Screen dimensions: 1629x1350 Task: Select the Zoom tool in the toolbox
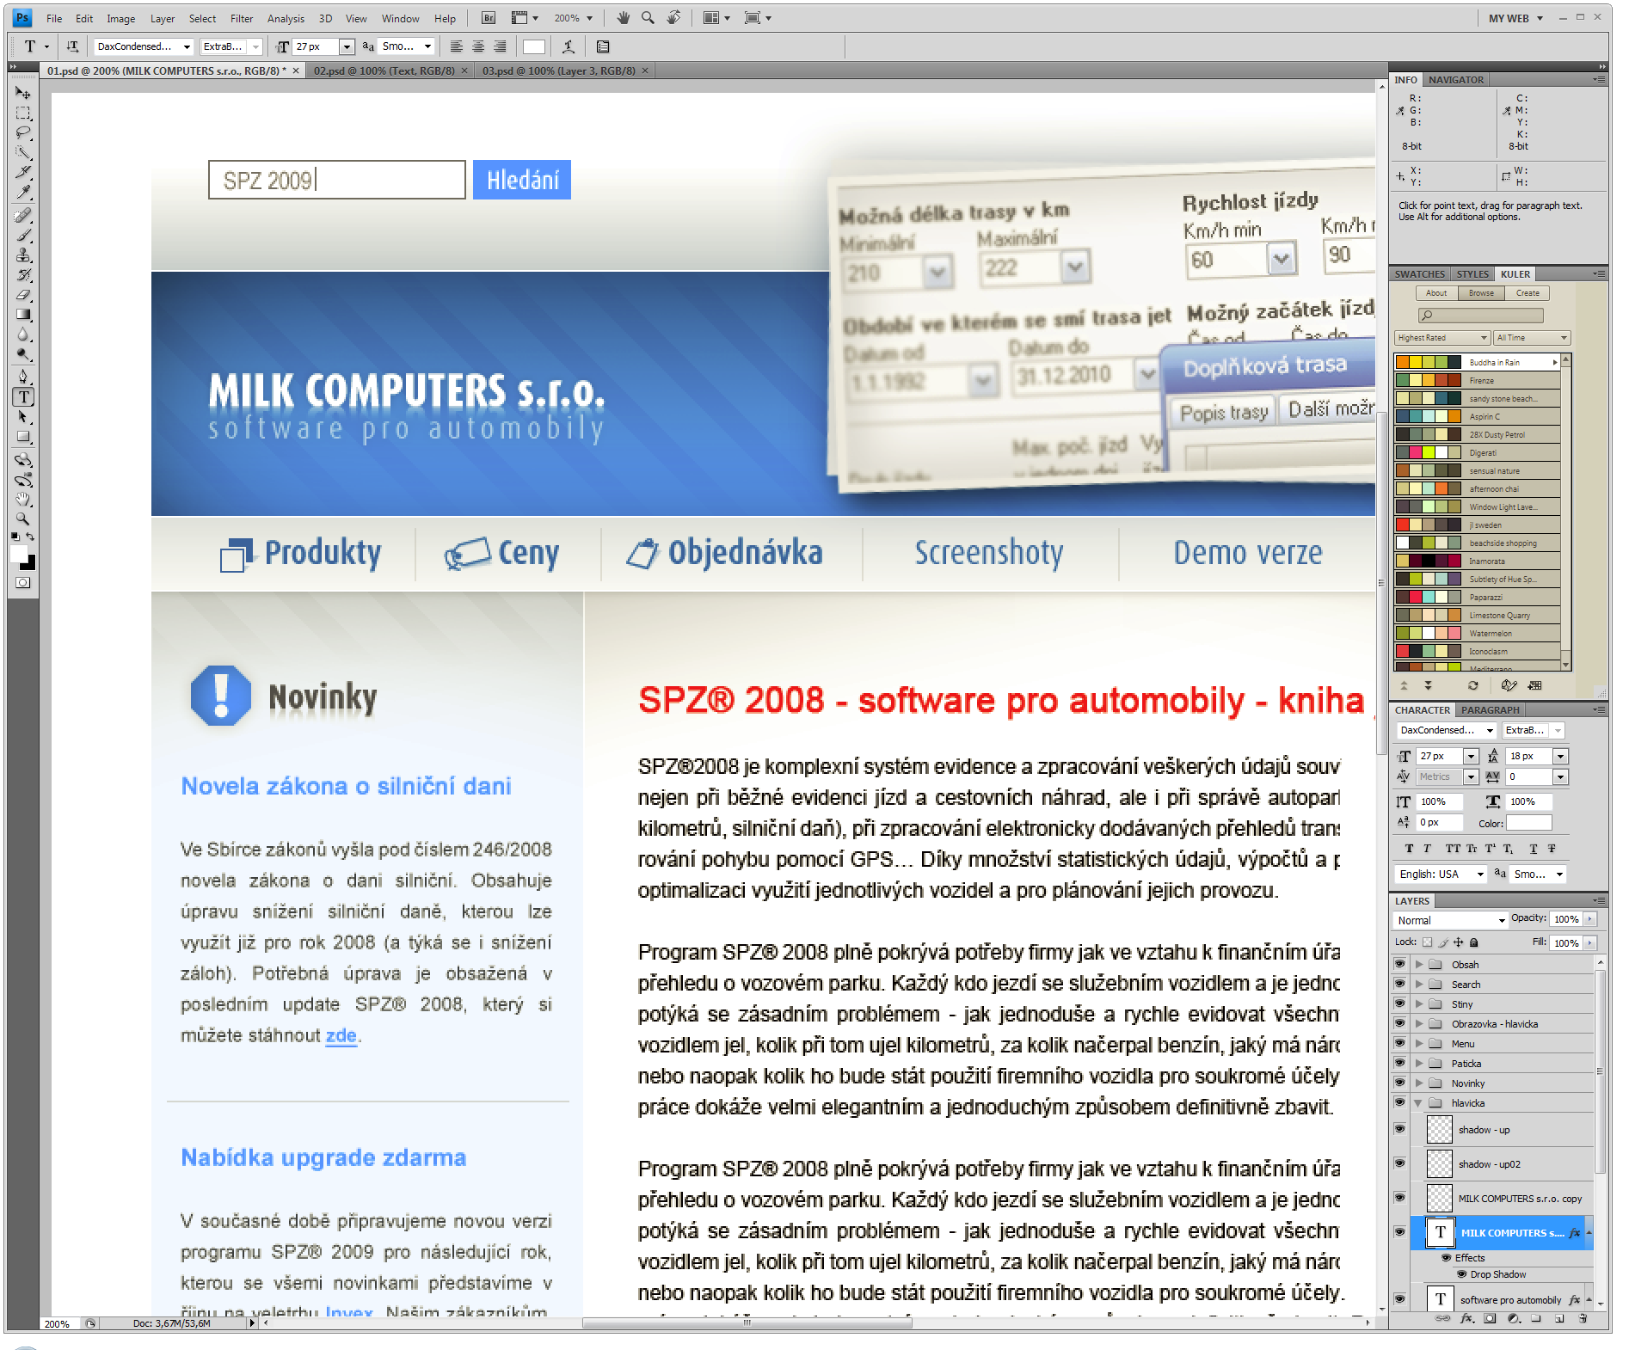(23, 519)
